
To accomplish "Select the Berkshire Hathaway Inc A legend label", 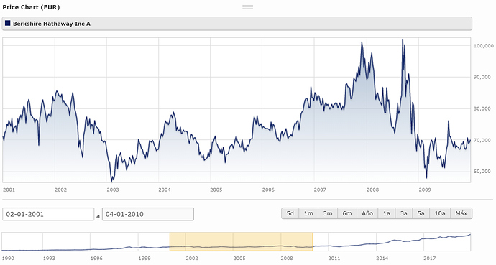I will click(x=52, y=24).
